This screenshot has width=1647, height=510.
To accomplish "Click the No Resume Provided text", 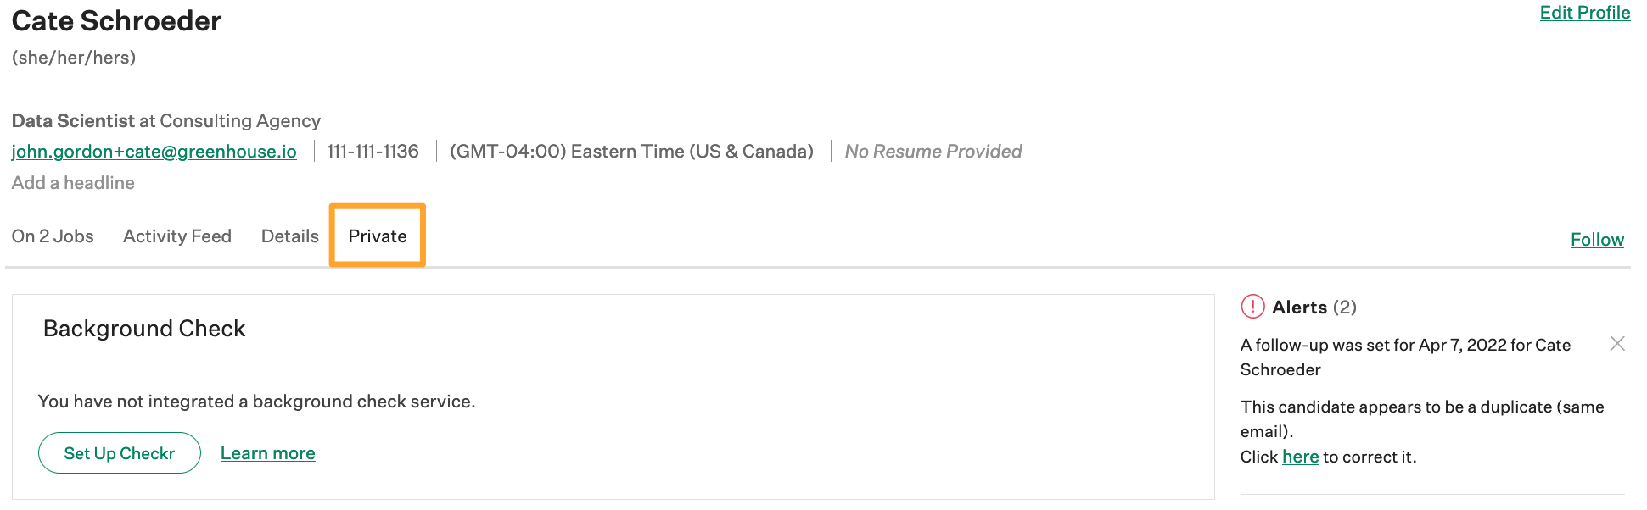I will click(933, 152).
